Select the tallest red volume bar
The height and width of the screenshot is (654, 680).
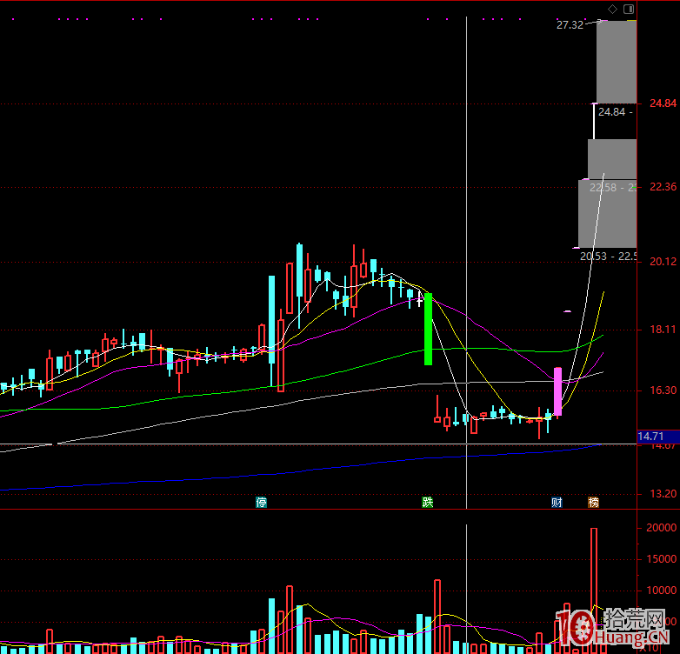click(594, 591)
